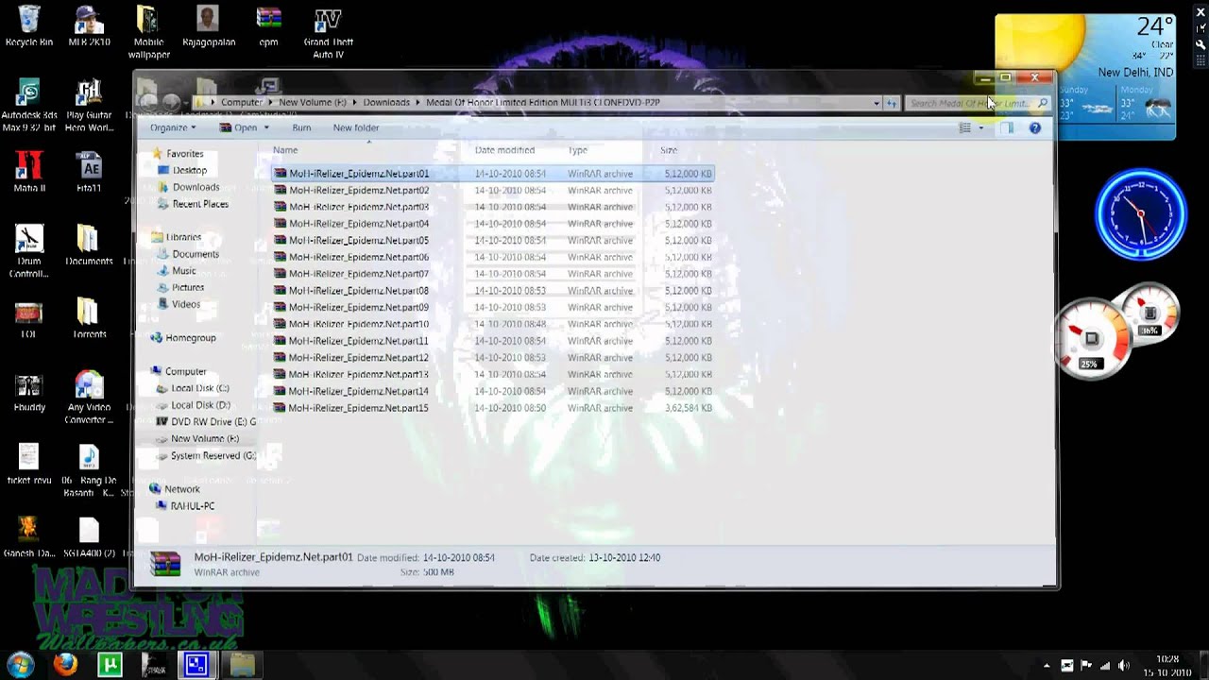Open Rang De Basanti audio file icon
The image size is (1209, 680).
pyautogui.click(x=89, y=471)
